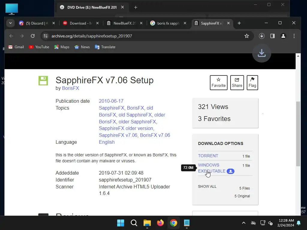
Task: Open the BorisFX author link
Action: click(70, 88)
